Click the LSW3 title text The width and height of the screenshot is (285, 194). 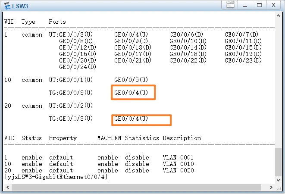point(20,5)
